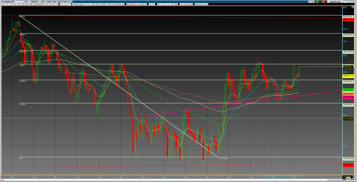This screenshot has width=357, height=182.
Task: Click the blue sync arrows icon bottom right
Action: [x=348, y=179]
